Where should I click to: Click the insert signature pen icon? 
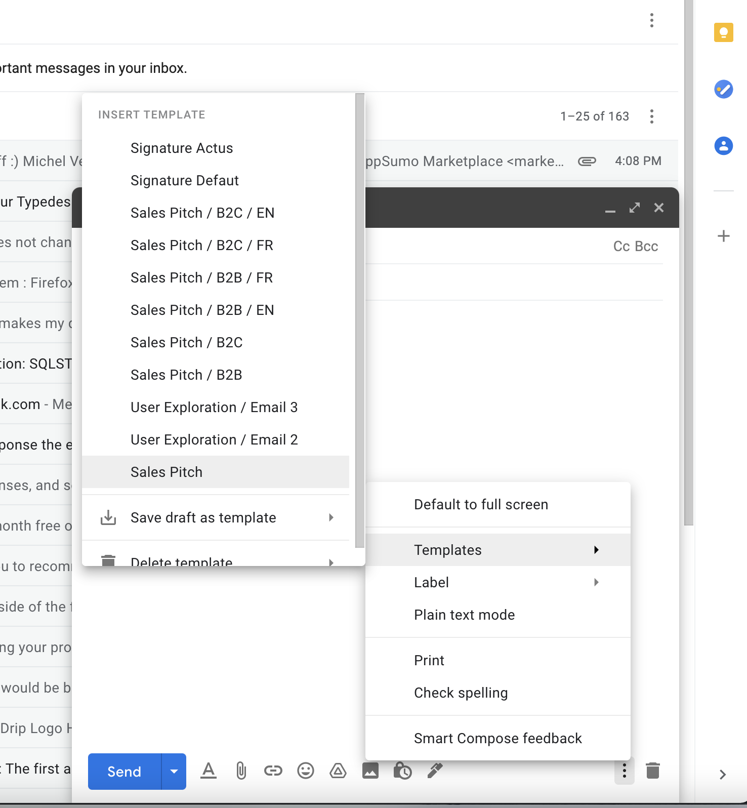tap(435, 771)
